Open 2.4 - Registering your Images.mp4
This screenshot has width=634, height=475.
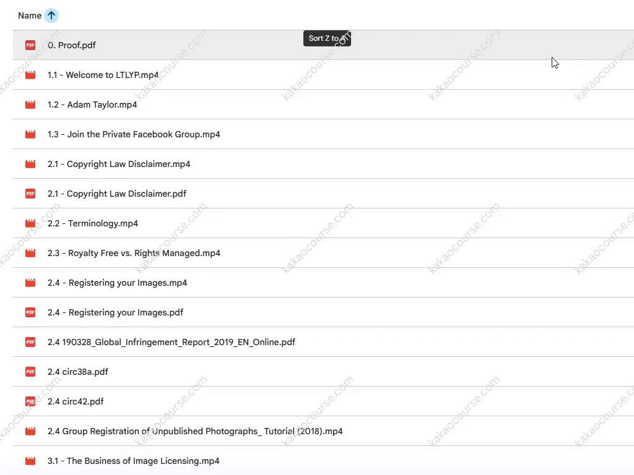tap(117, 283)
